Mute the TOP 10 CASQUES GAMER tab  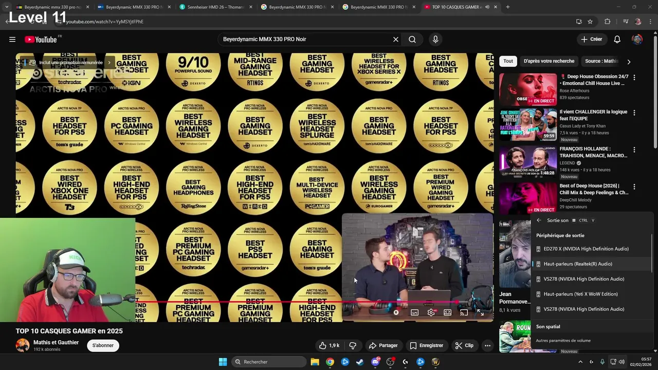[487, 7]
